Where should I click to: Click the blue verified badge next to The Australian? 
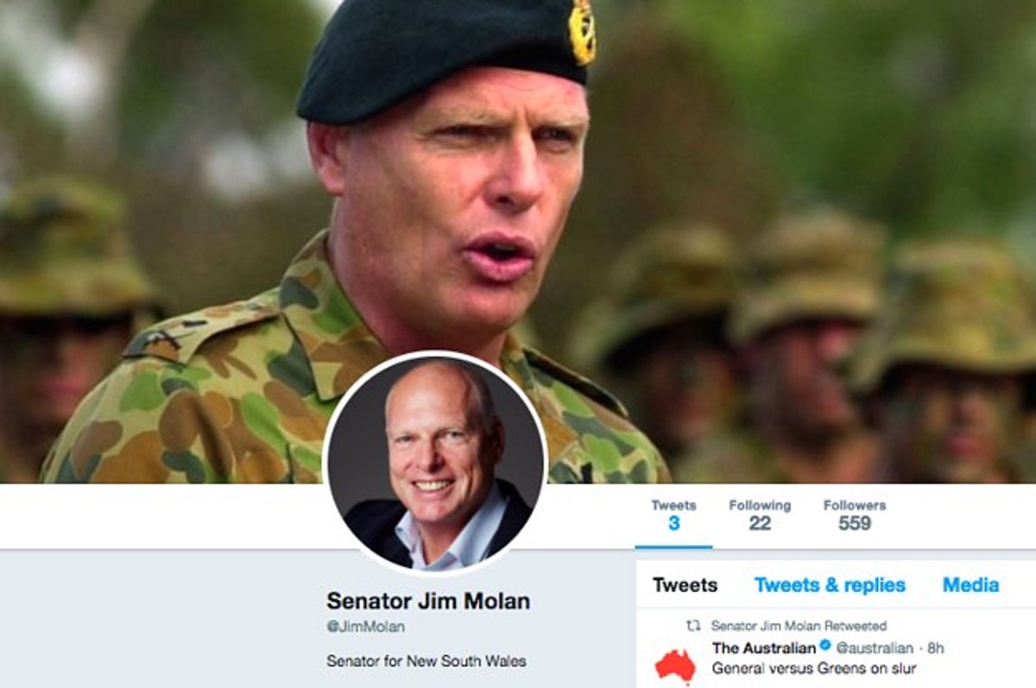pyautogui.click(x=825, y=647)
